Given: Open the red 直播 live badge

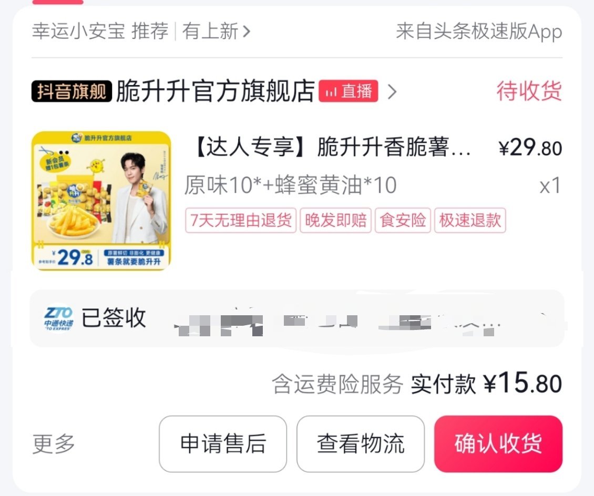Looking at the screenshot, I should pyautogui.click(x=349, y=91).
